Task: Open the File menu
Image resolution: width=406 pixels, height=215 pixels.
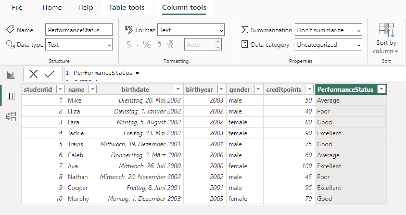Action: pos(17,8)
